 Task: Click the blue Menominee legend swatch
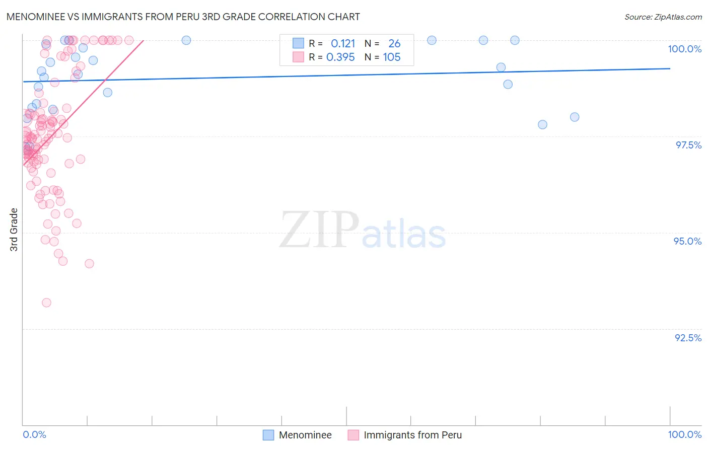(x=268, y=435)
